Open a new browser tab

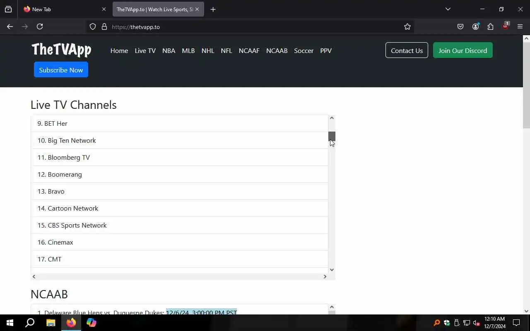pos(213,9)
